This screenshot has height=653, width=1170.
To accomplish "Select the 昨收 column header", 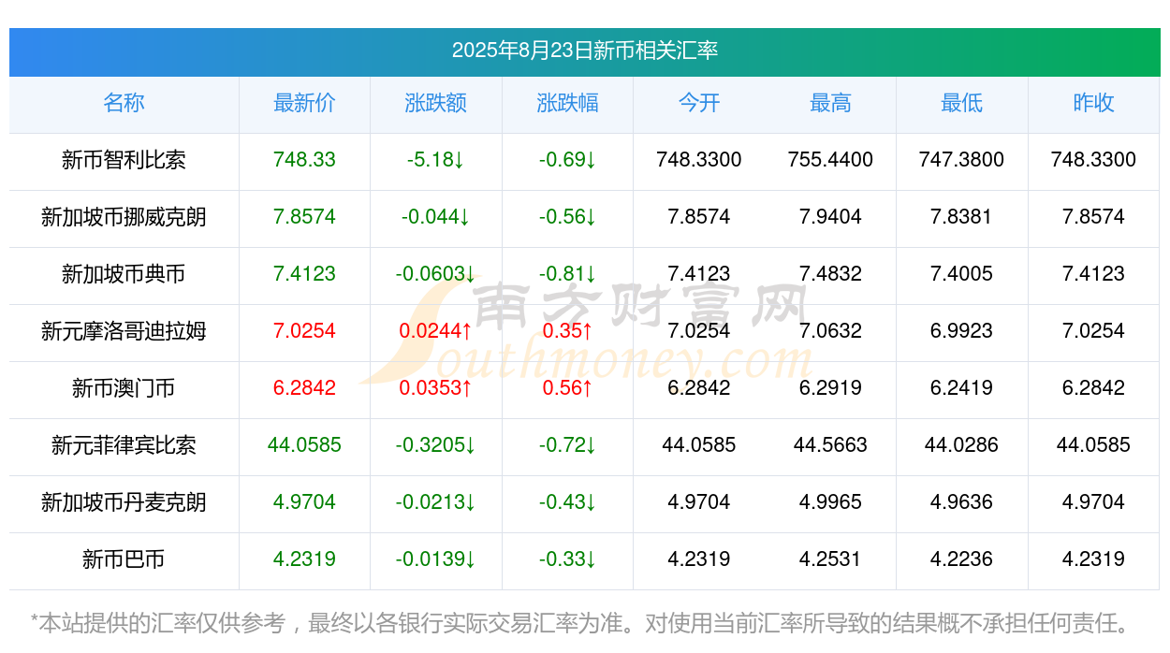I will 1093,103.
